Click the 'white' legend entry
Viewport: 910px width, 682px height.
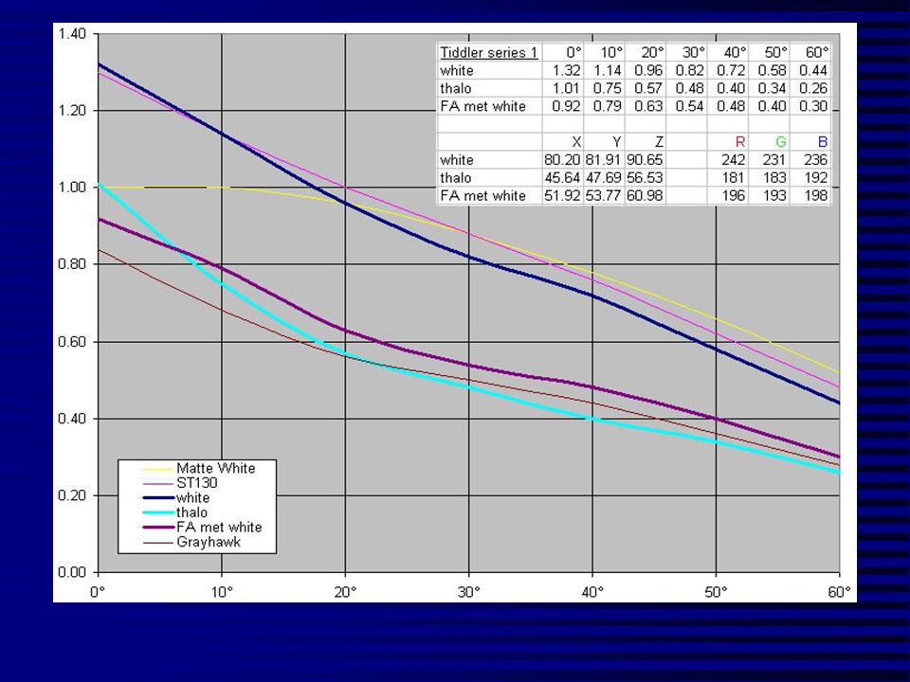[x=193, y=497]
